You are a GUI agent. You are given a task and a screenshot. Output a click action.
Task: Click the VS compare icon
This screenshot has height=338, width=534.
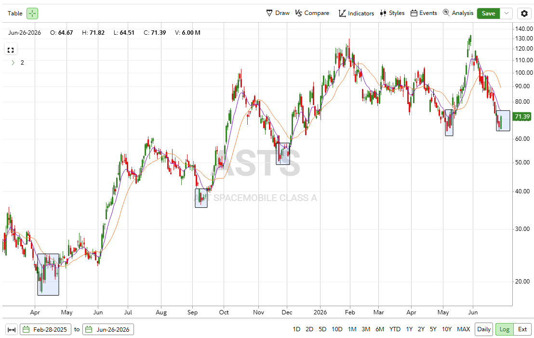tap(299, 13)
